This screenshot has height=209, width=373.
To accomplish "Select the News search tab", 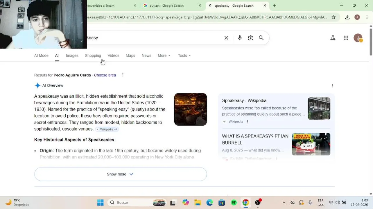I will point(146,55).
